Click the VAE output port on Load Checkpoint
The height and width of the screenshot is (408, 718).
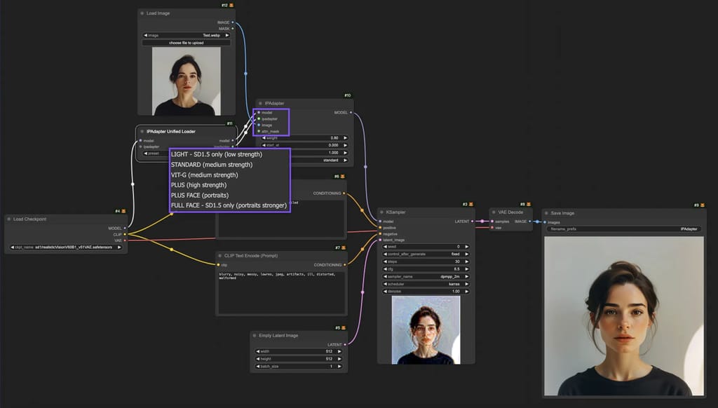click(x=125, y=240)
